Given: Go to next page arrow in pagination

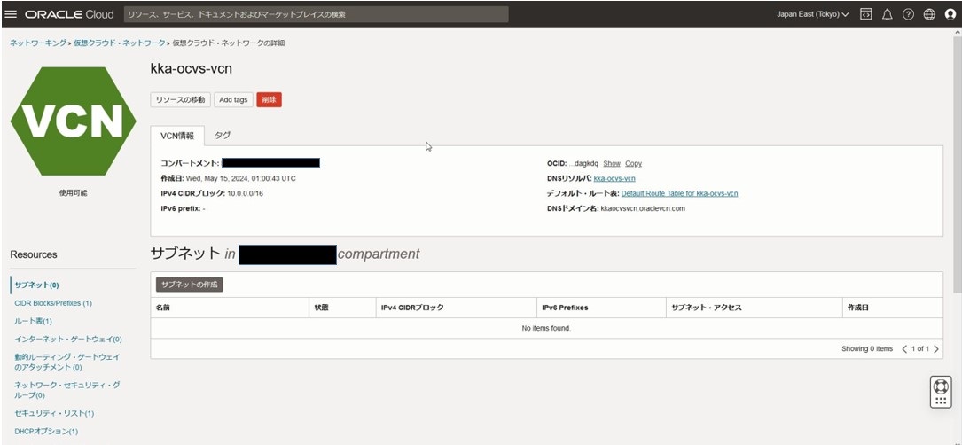Looking at the screenshot, I should click(936, 349).
